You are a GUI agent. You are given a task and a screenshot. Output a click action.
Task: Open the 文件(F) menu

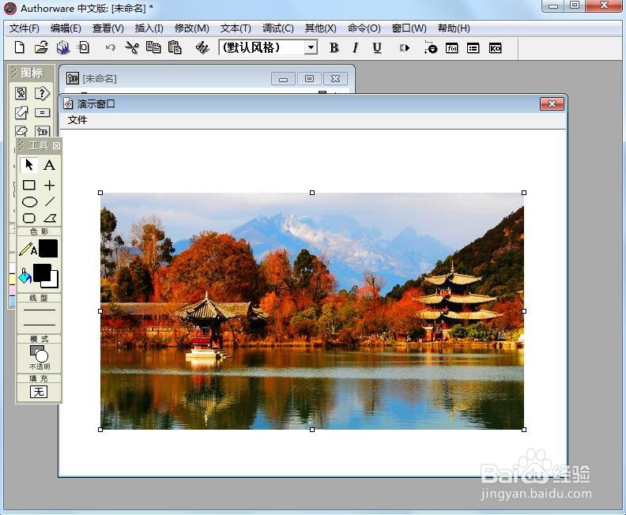(24, 28)
